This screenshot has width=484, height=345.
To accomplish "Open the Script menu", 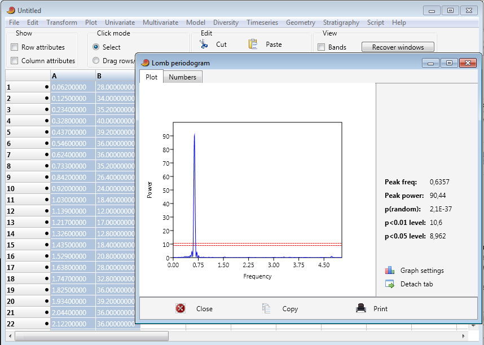I will click(x=376, y=23).
